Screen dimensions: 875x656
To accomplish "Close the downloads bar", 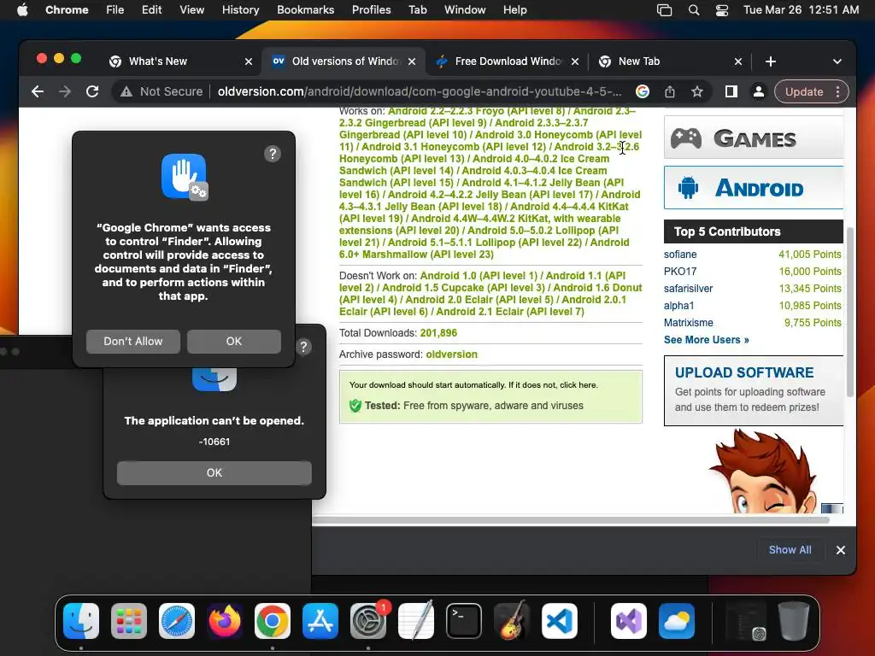I will click(841, 550).
